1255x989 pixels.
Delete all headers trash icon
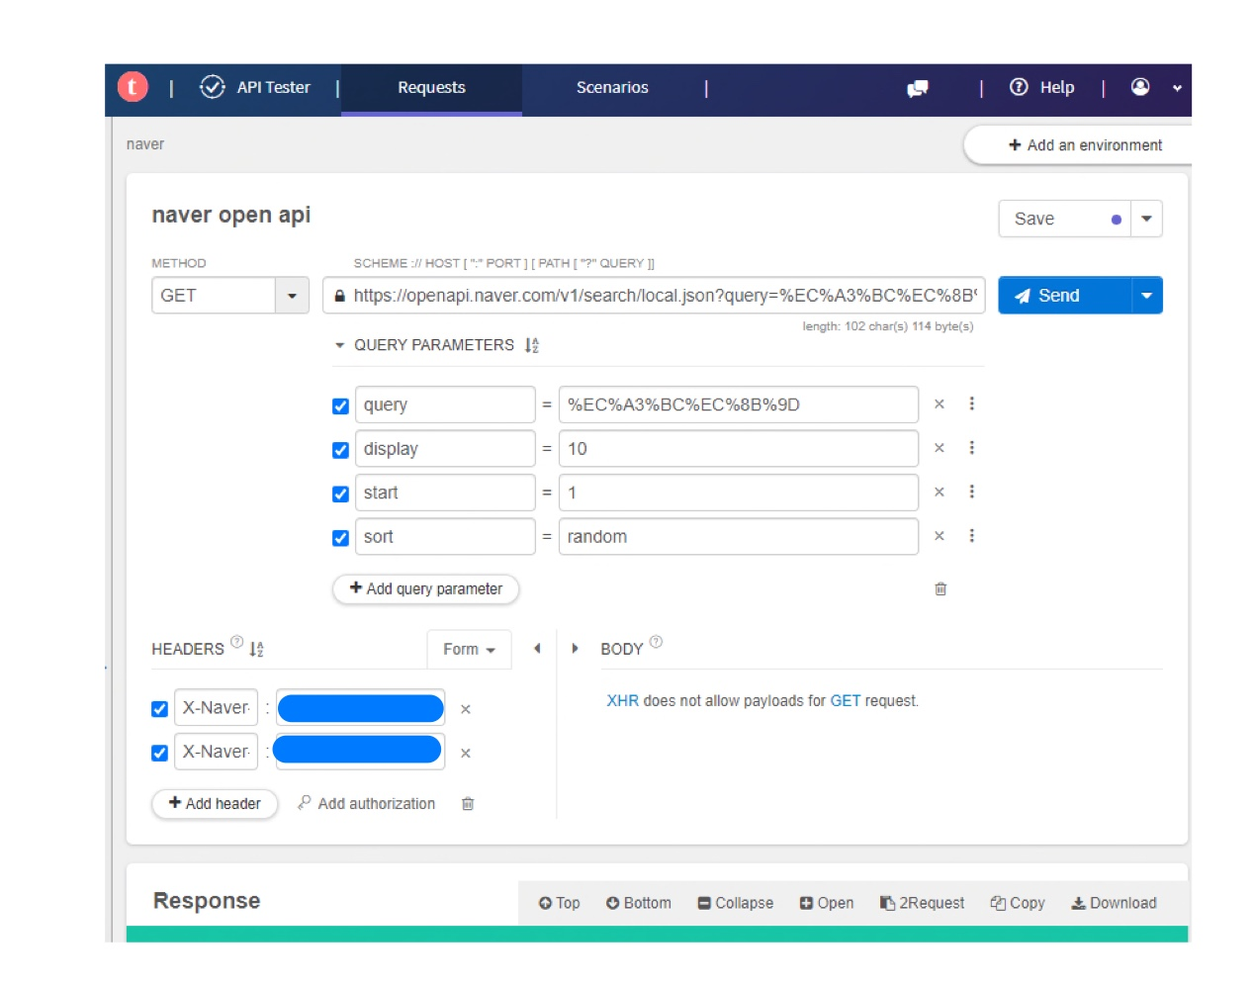click(468, 804)
